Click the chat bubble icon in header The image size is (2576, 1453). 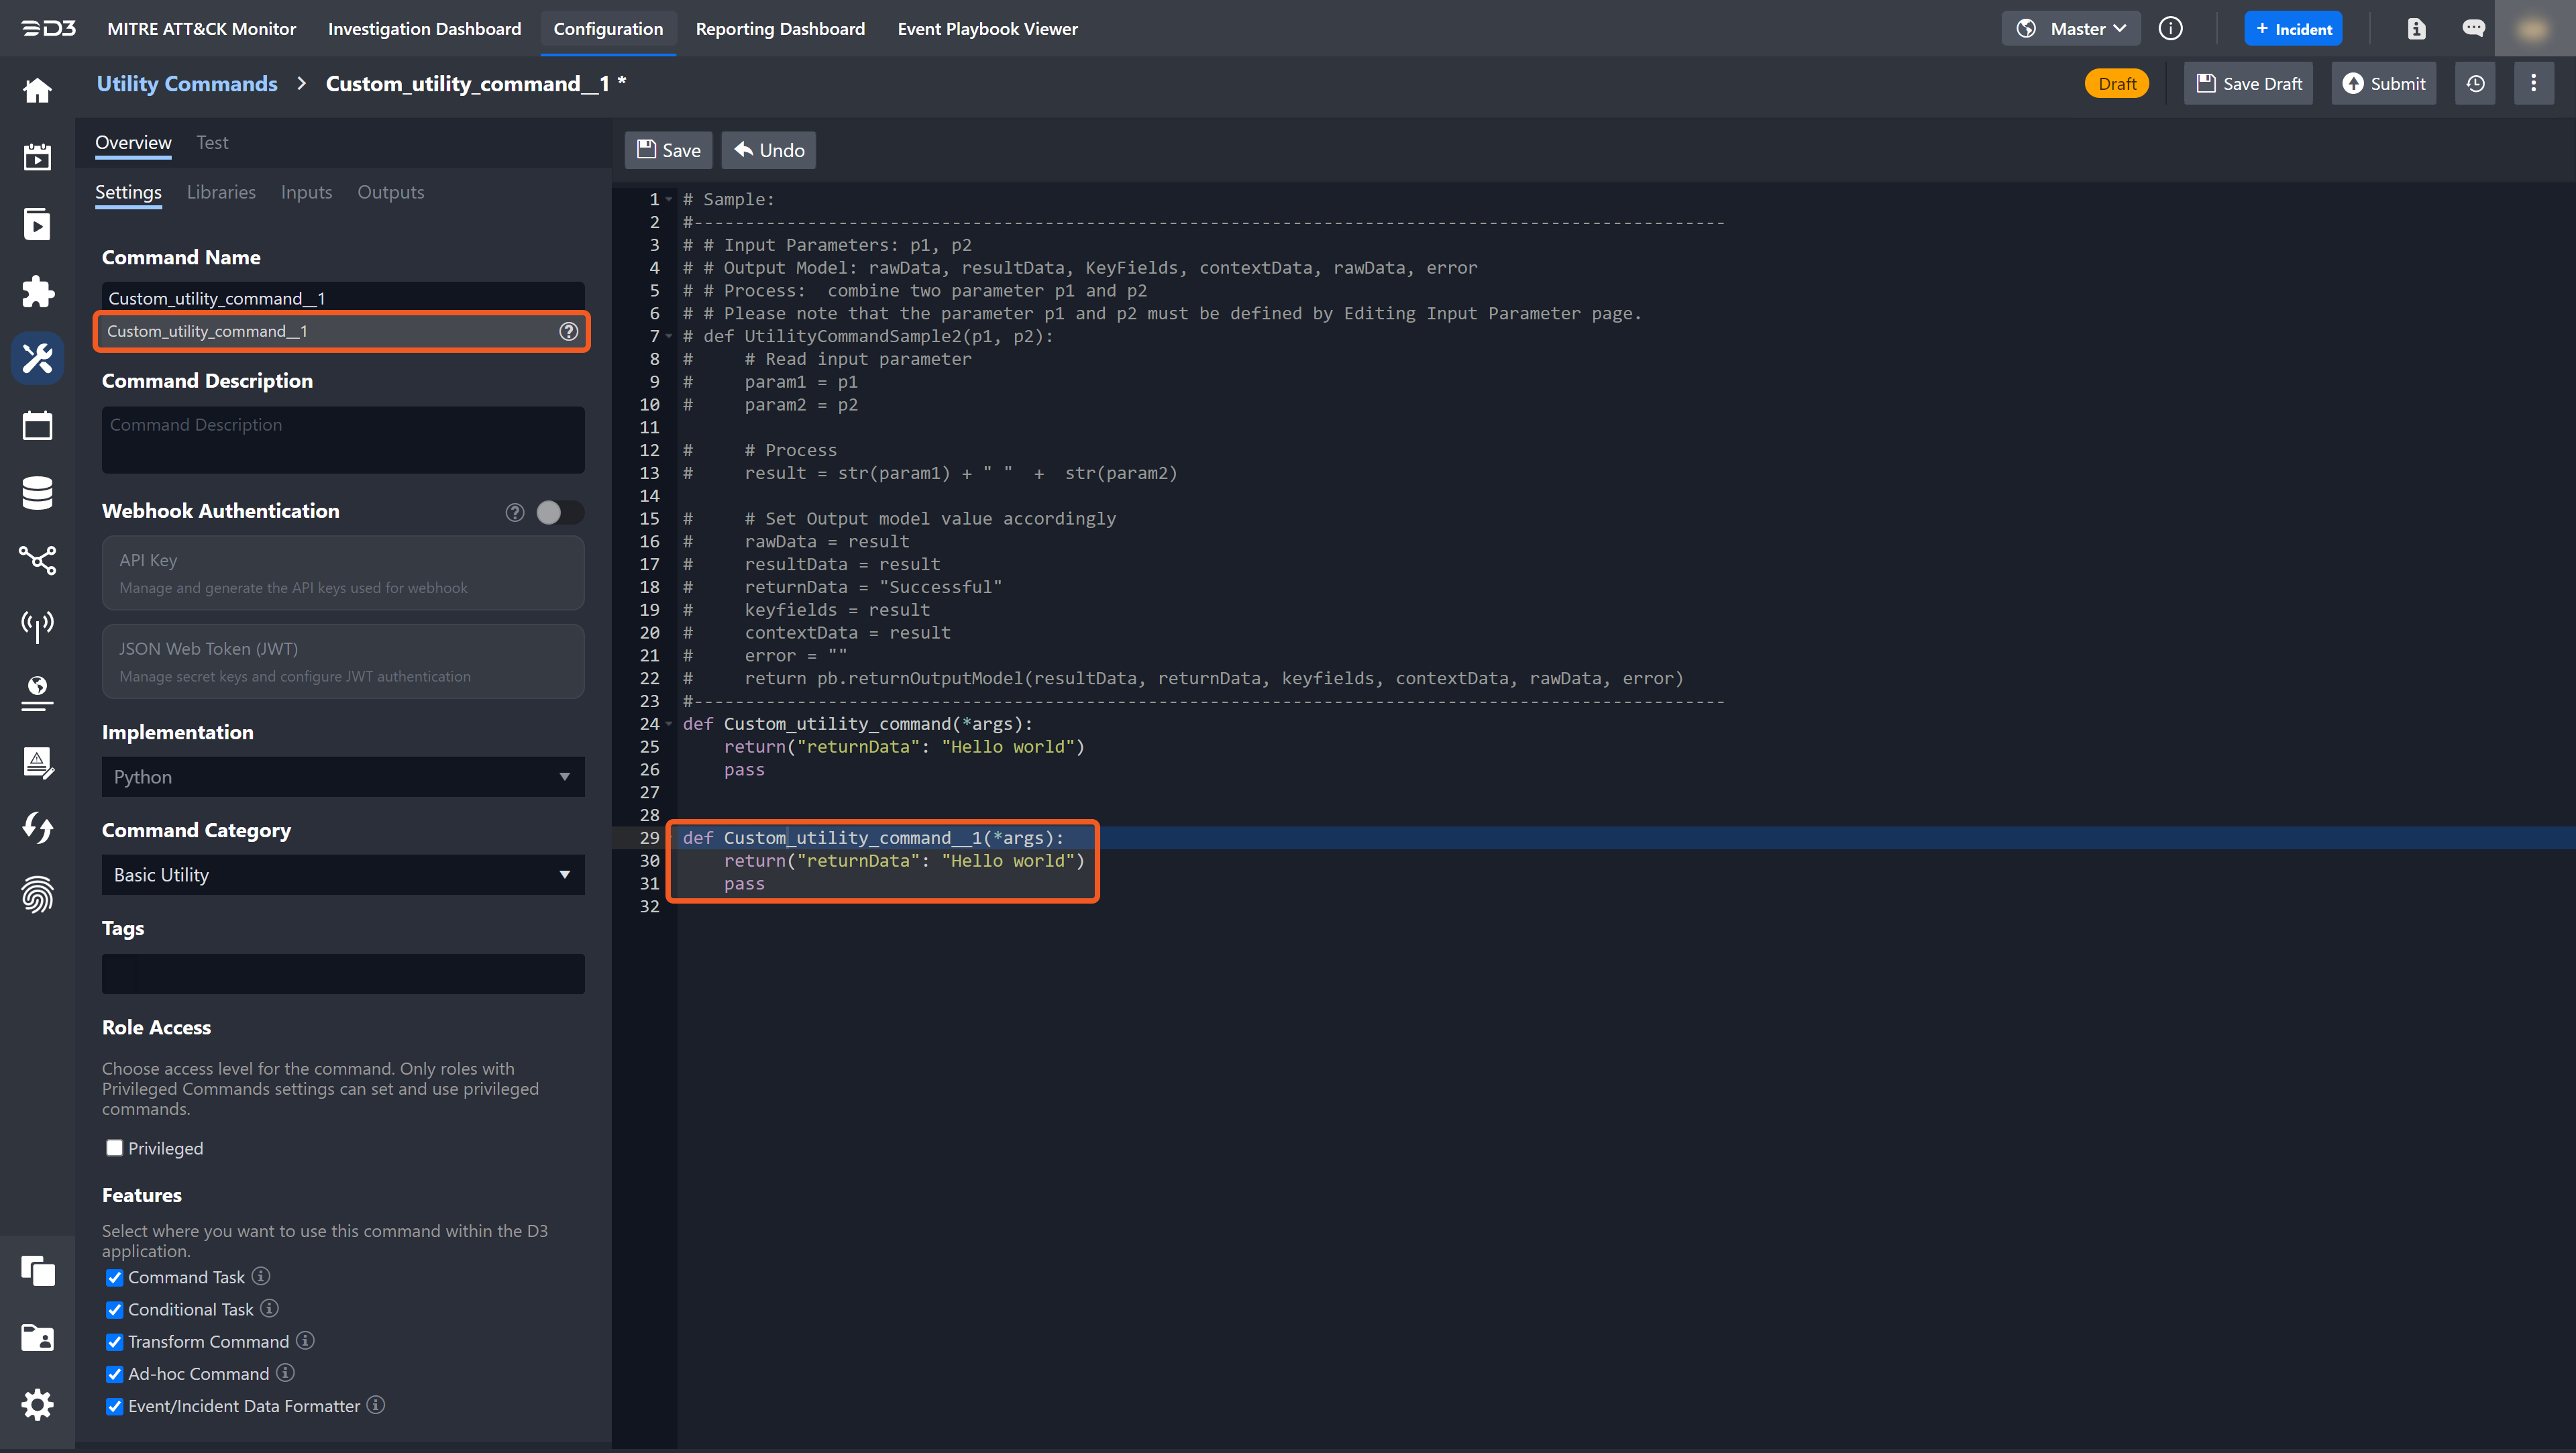[2473, 29]
